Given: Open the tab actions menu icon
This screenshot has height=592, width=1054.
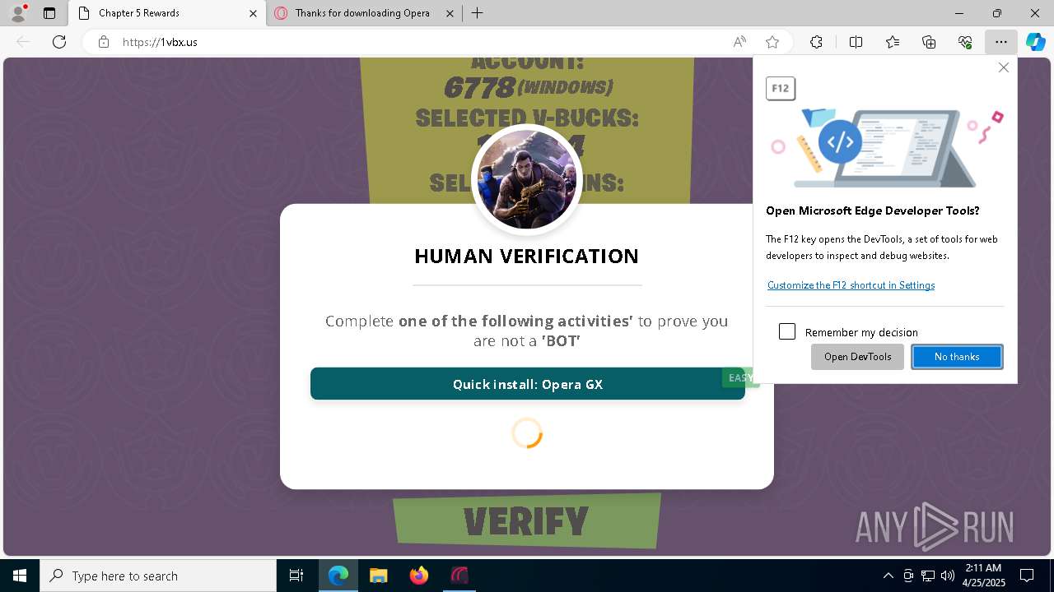Looking at the screenshot, I should (x=49, y=13).
